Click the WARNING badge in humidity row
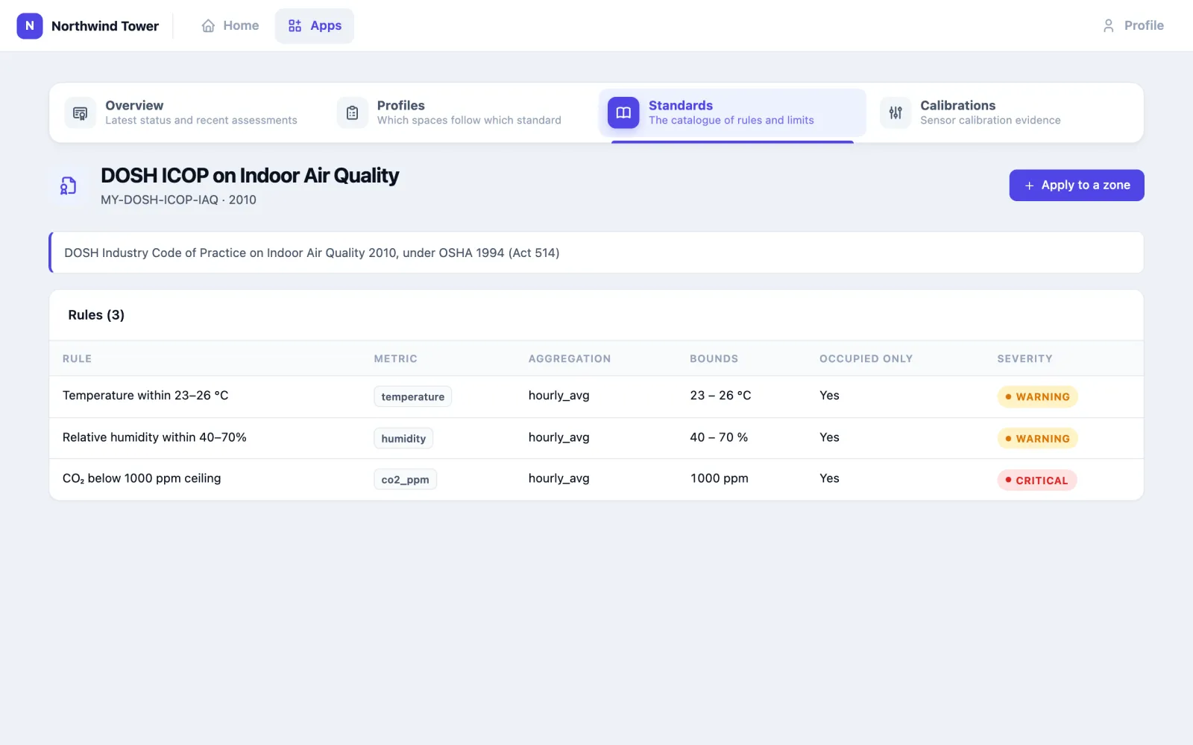This screenshot has width=1193, height=745. coord(1037,438)
